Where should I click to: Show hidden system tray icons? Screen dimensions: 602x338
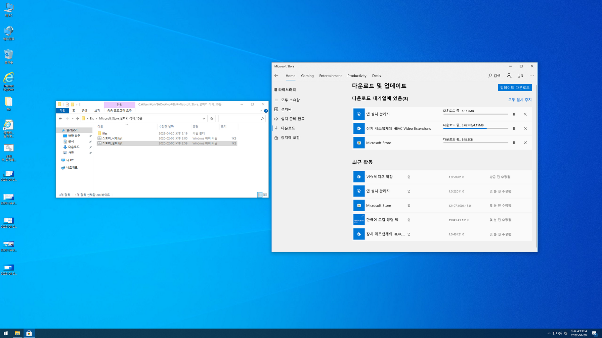(549, 333)
